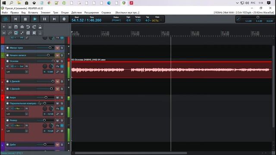276x155 pixels.
Task: Click the save project toolbar icon
Action: coord(16,27)
